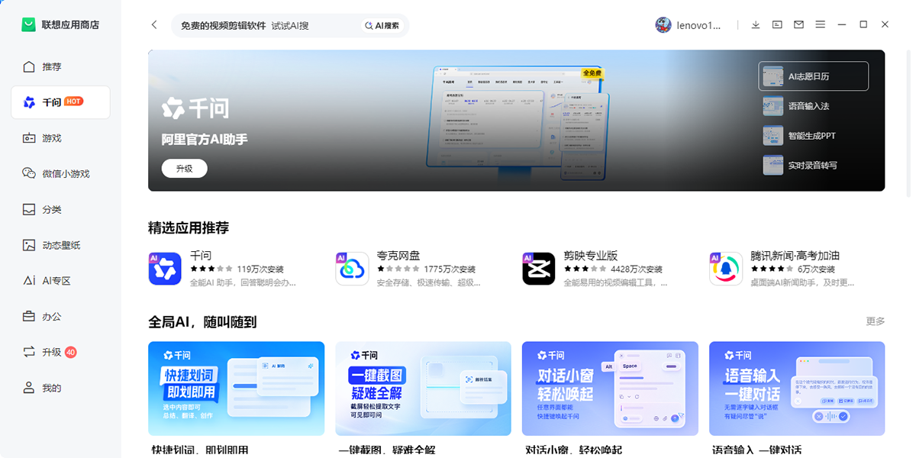916x458 pixels.
Task: Click the lenovo1... username text
Action: 698,25
